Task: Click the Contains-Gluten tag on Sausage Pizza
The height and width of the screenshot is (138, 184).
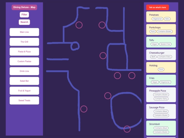Action: coord(161,116)
